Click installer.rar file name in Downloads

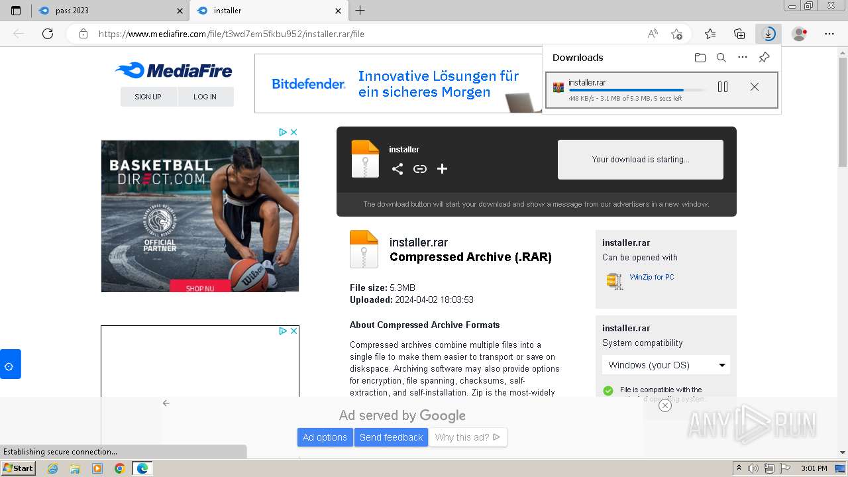(x=587, y=82)
